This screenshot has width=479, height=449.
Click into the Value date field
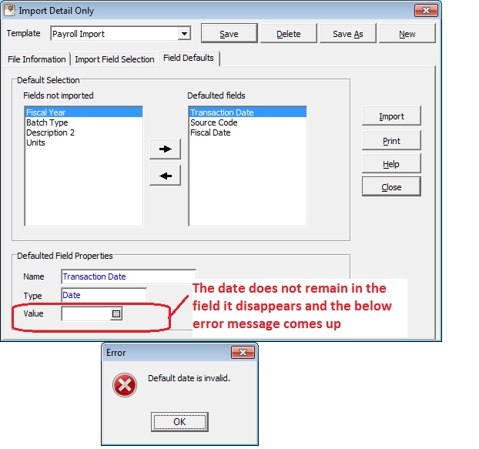[86, 314]
